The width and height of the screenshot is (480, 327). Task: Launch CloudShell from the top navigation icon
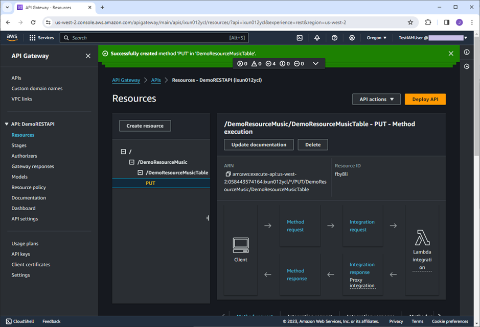300,38
